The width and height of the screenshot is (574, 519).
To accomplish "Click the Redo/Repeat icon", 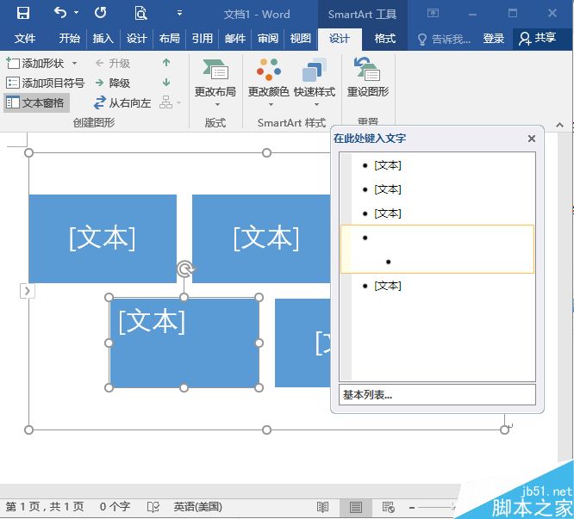I will (x=100, y=13).
